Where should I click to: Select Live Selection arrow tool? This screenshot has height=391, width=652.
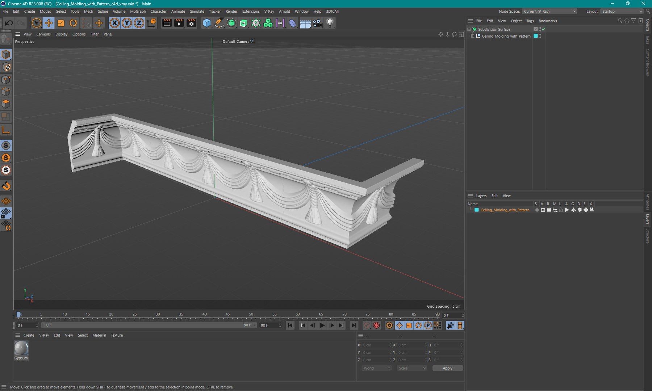(x=36, y=23)
